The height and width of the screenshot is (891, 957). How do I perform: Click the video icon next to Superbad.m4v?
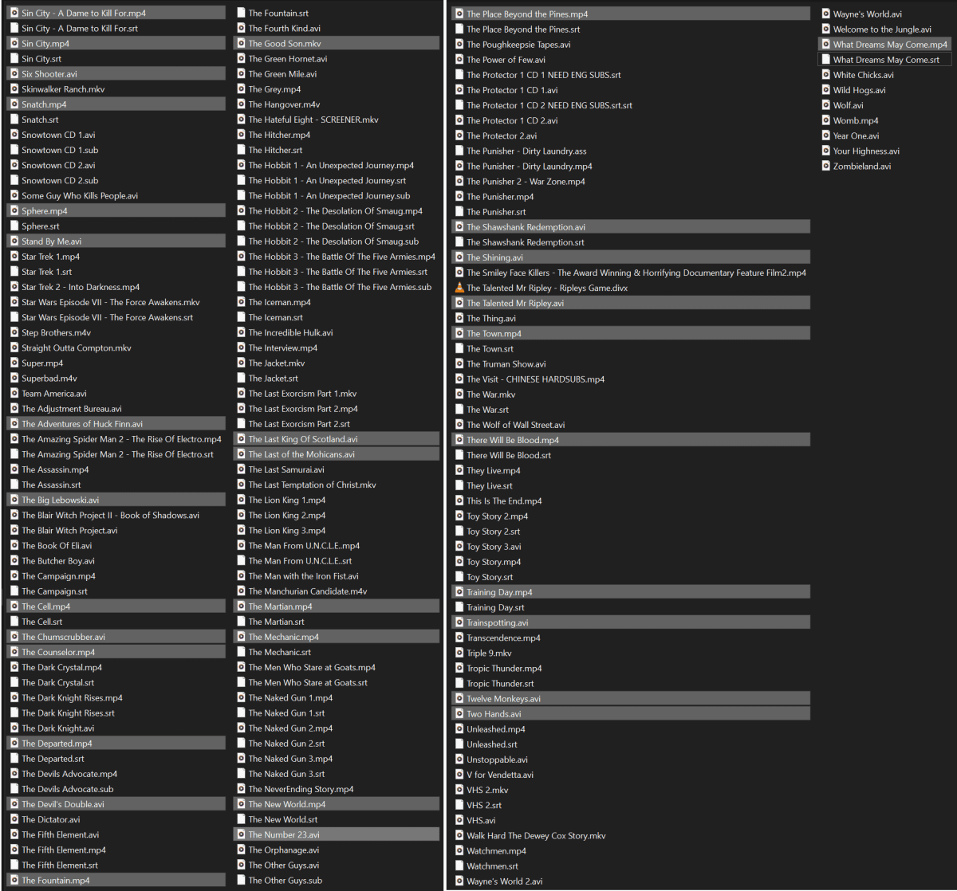[x=14, y=378]
